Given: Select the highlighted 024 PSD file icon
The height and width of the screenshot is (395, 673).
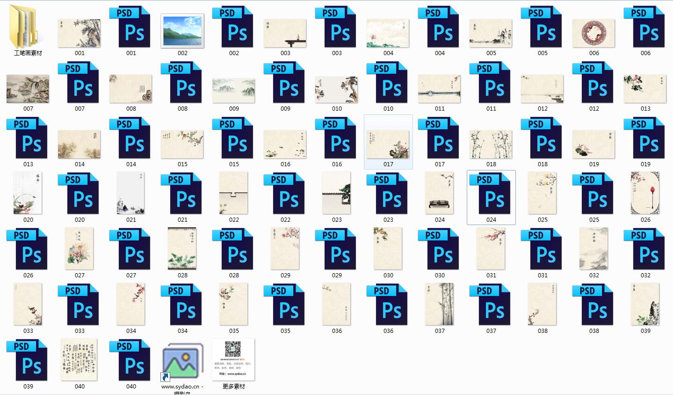Looking at the screenshot, I should (491, 194).
